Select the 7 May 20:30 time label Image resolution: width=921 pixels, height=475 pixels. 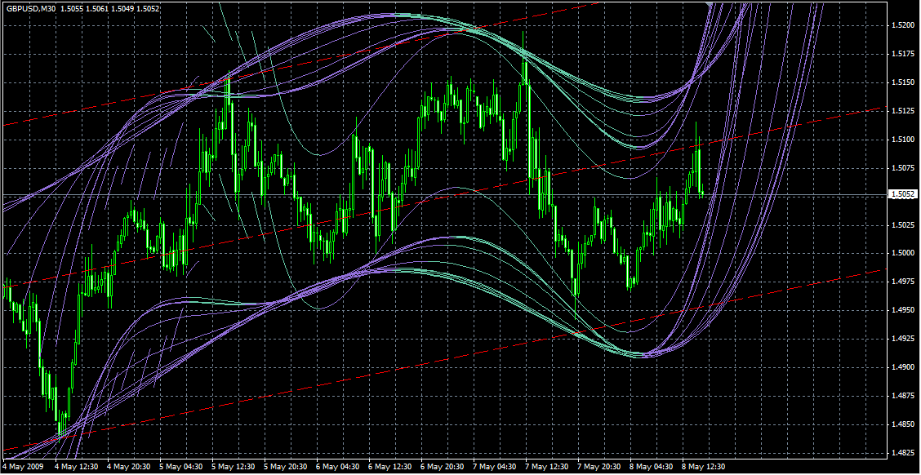tap(599, 467)
